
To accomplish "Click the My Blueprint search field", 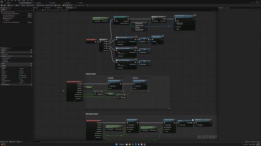I will tap(18, 50).
